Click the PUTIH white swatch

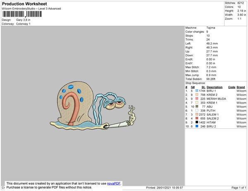point(197,110)
